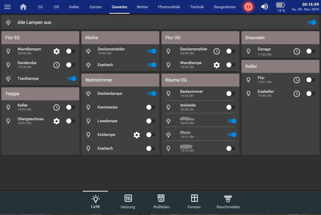Open Obergeschoss gear settings icon

pos(57,121)
